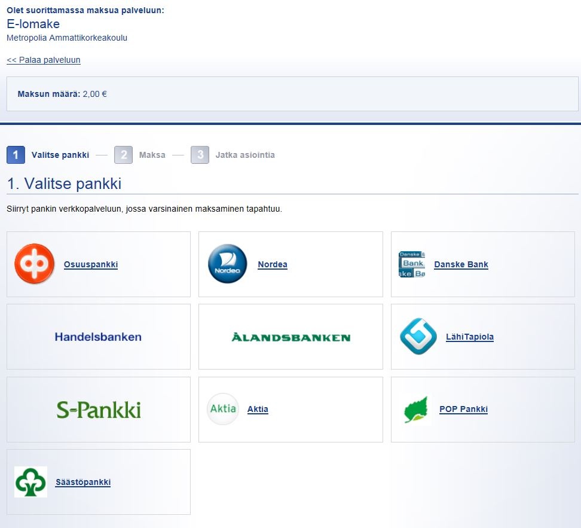Click the 1. Valitse pankki heading
The width and height of the screenshot is (581, 528).
[x=64, y=184]
